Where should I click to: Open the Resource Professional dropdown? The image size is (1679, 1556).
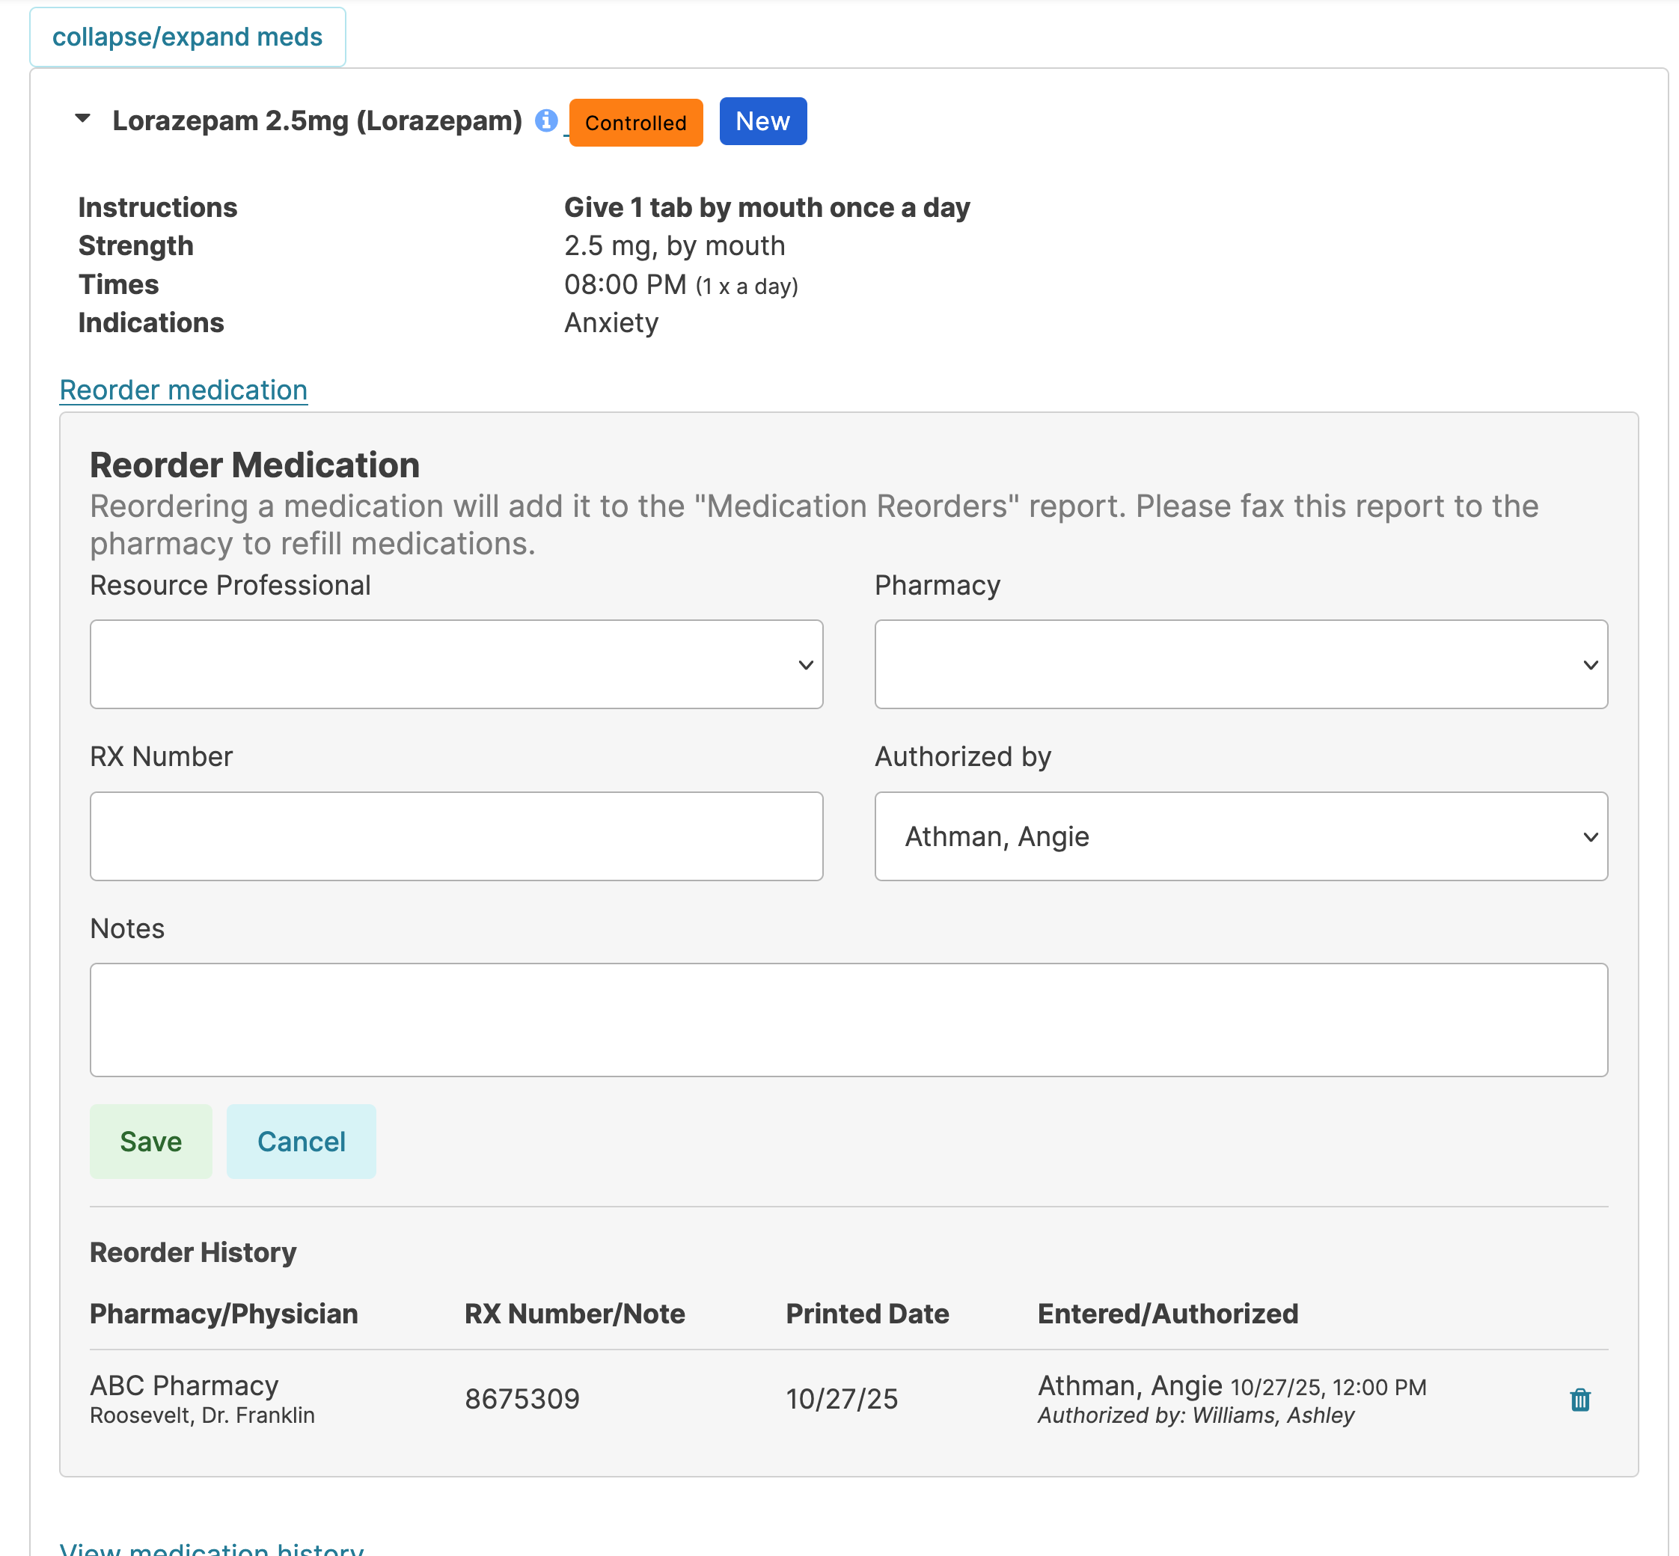pyautogui.click(x=456, y=664)
